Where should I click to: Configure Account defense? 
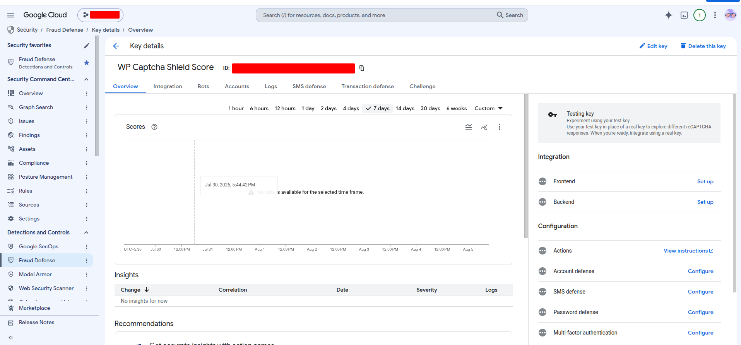(700, 271)
